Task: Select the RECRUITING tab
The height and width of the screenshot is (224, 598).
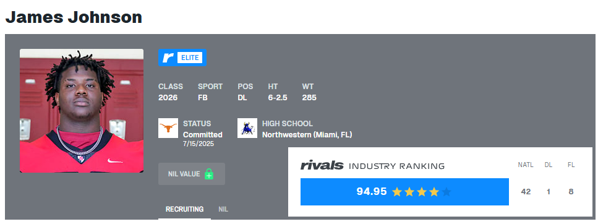Action: pos(184,210)
